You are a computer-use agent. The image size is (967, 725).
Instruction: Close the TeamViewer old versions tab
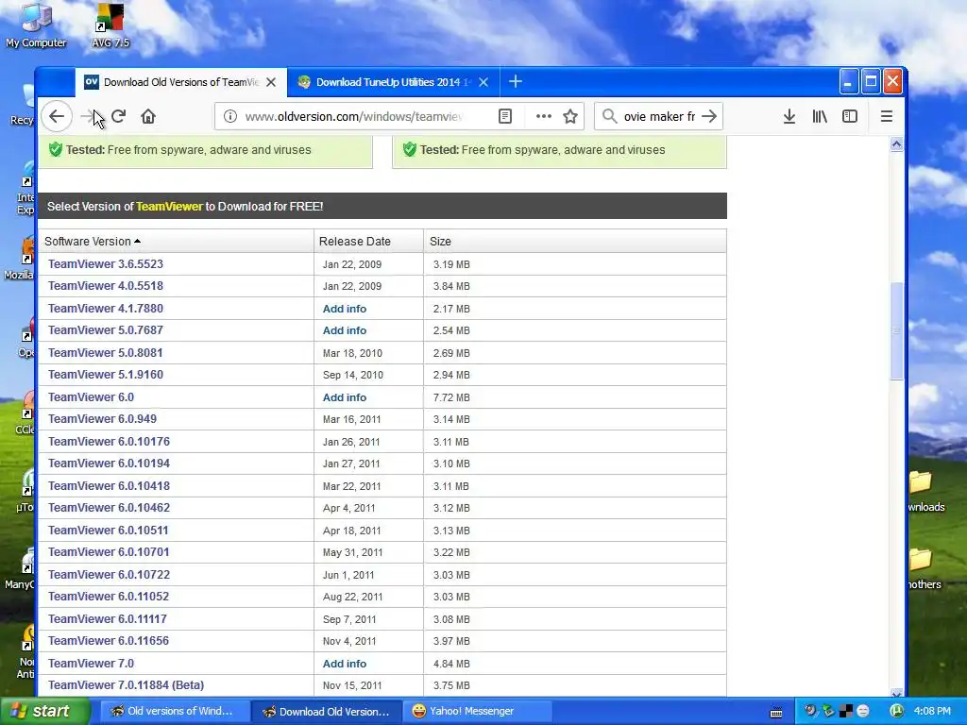(271, 82)
